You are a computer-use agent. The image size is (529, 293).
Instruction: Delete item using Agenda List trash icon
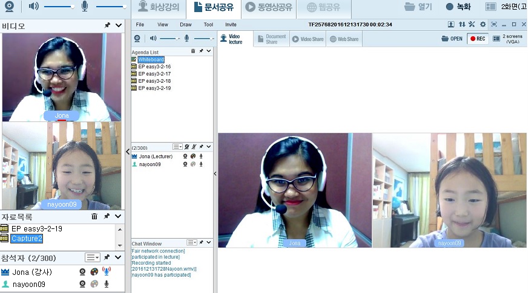193,51
